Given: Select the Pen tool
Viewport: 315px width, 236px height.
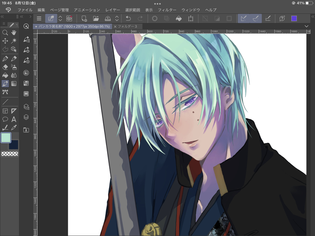Looking at the screenshot, I should [5, 59].
